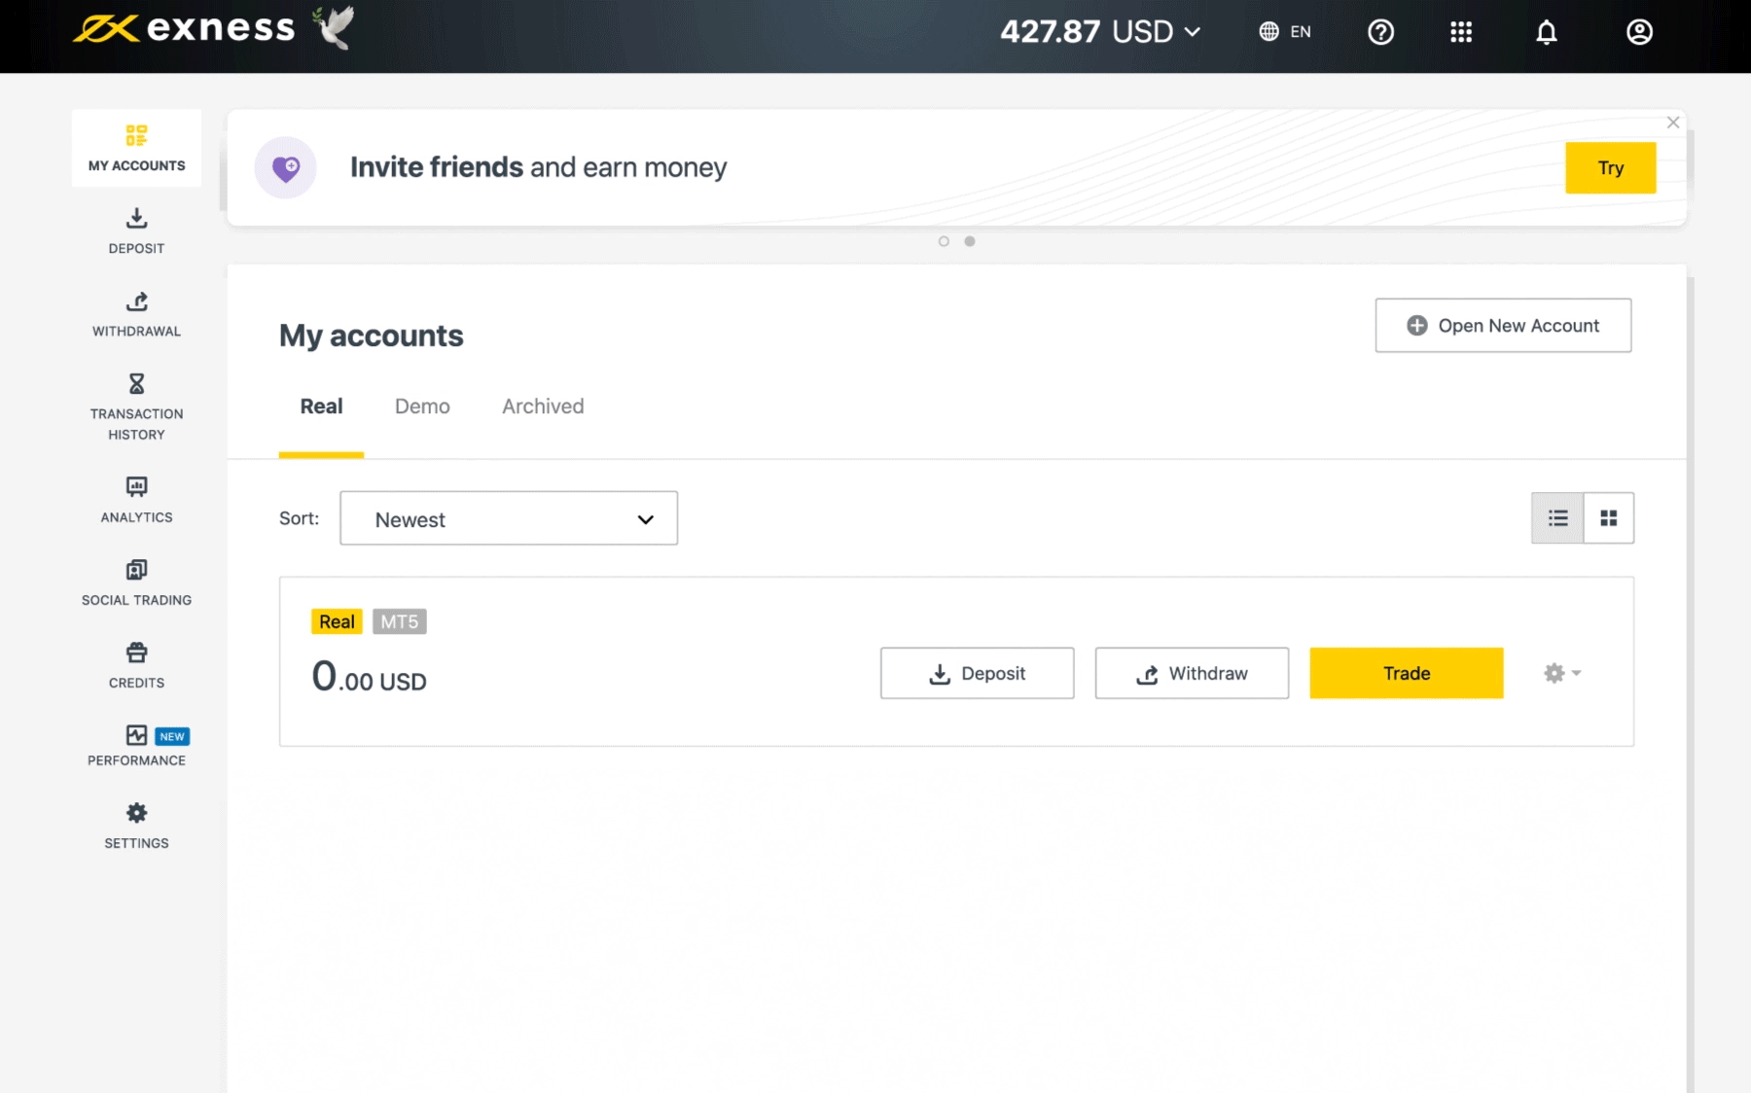The height and width of the screenshot is (1093, 1751).
Task: Switch accounts to list view
Action: [x=1557, y=518]
